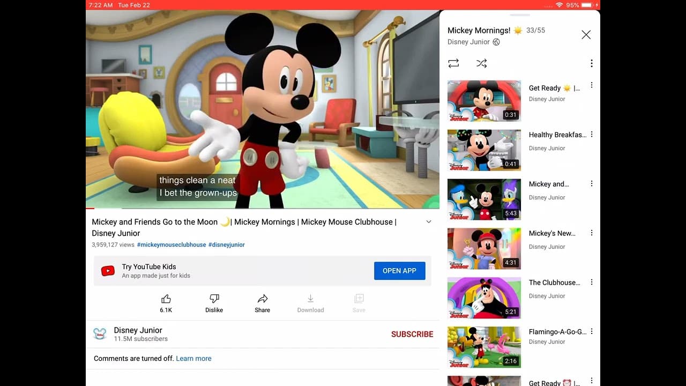686x386 pixels.
Task: Click the '33/55' playlist counter
Action: click(535, 31)
